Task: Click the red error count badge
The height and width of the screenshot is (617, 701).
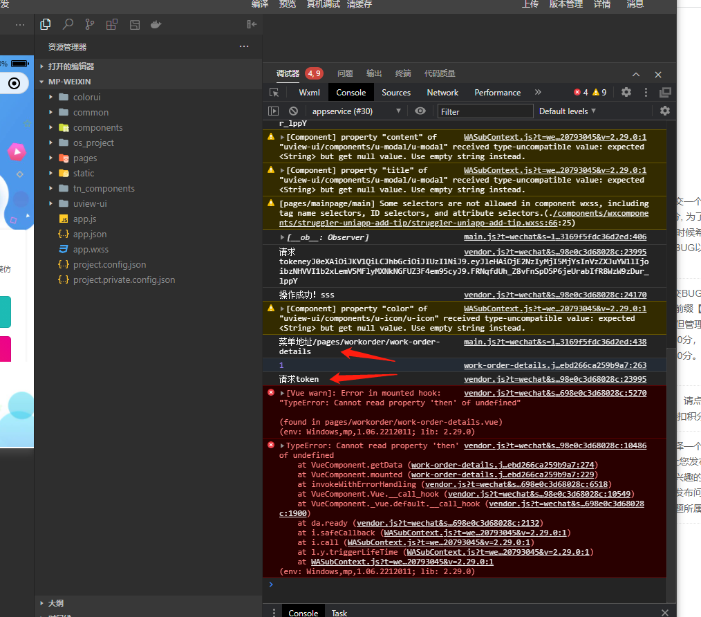Action: [581, 92]
